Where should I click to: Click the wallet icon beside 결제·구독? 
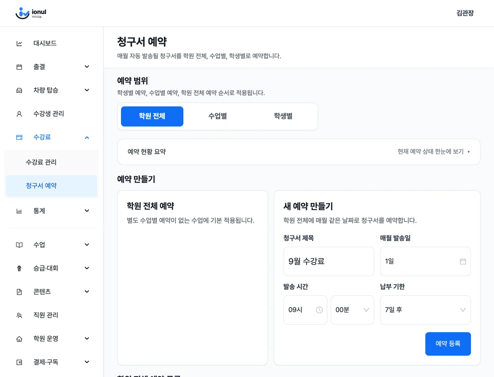pyautogui.click(x=19, y=362)
